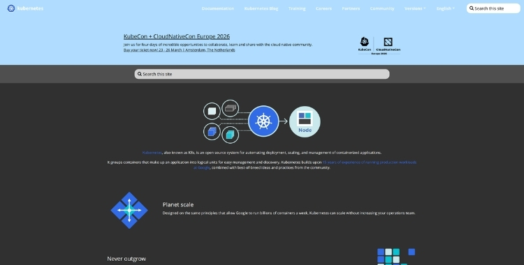Focus the wide gray Search this site bar
The image size is (524, 265).
coord(262,74)
